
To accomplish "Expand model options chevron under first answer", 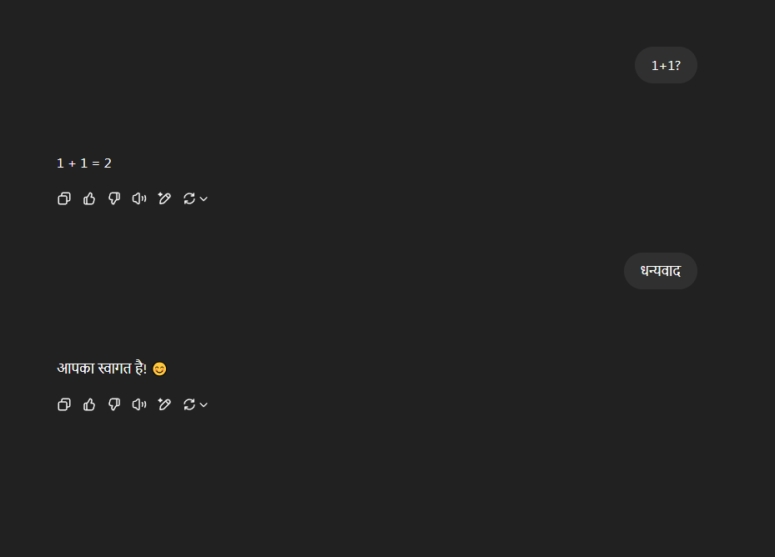I will [x=204, y=198].
